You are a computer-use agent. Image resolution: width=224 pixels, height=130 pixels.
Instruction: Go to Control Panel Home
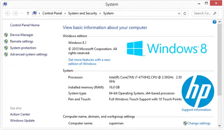tap(25, 25)
